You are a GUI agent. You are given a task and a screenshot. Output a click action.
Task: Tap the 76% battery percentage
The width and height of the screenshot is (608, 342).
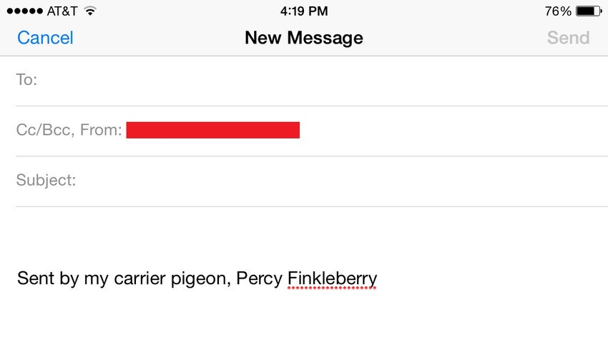[x=558, y=11]
